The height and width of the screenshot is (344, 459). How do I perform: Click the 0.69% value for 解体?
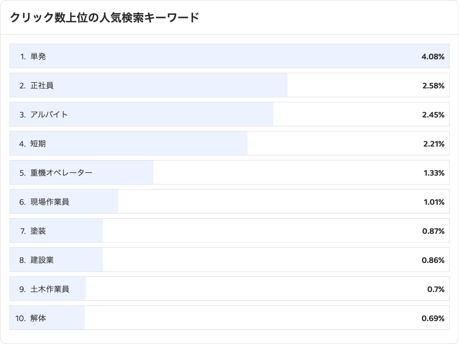433,319
